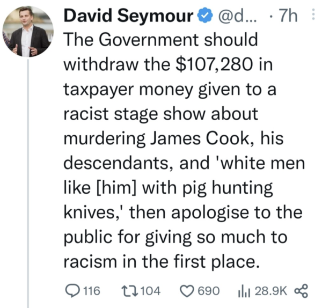Open the three-dot more options menu
322x308 pixels.
click(313, 17)
